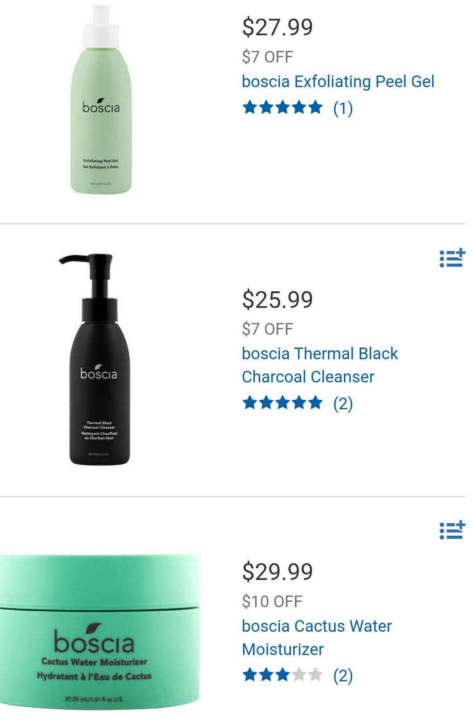This screenshot has height=722, width=473.
Task: Open boscia Thermal Black Charcoal Cleanser link
Action: coord(319,365)
